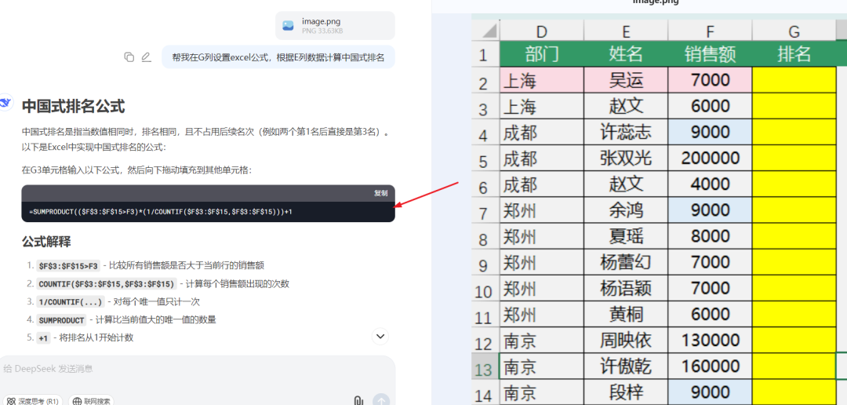Click the cell with name 张双光
The height and width of the screenshot is (405, 847).
click(626, 158)
